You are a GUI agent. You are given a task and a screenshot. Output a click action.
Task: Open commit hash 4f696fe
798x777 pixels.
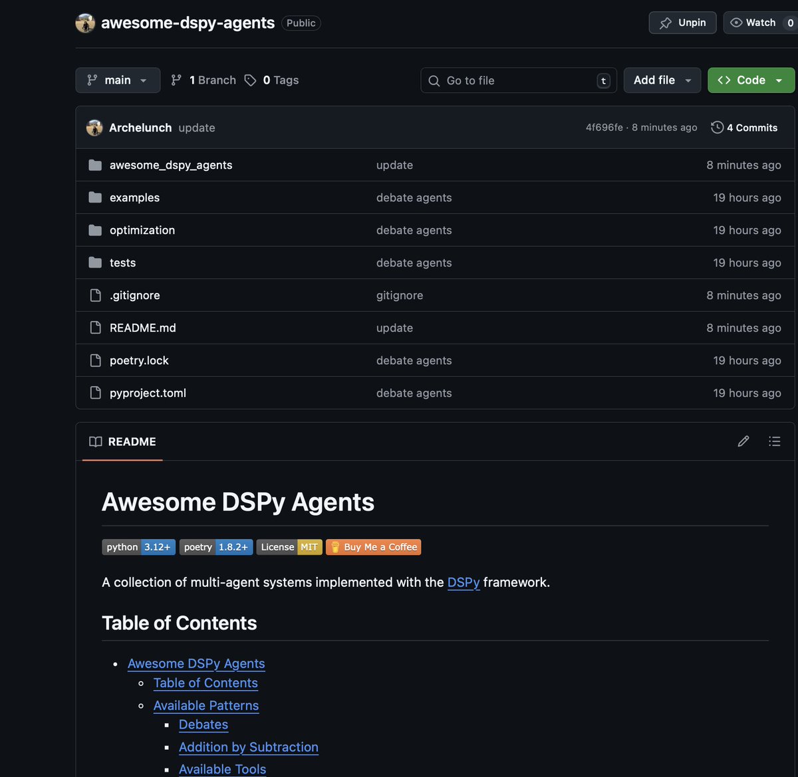[x=604, y=128]
